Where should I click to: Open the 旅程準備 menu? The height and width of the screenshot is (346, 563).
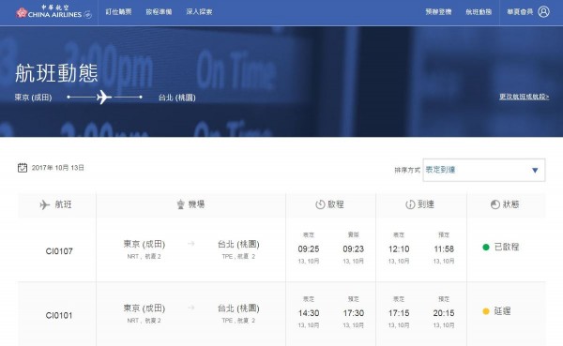(159, 12)
